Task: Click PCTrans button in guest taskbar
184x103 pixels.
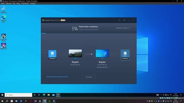Action: 58,95
